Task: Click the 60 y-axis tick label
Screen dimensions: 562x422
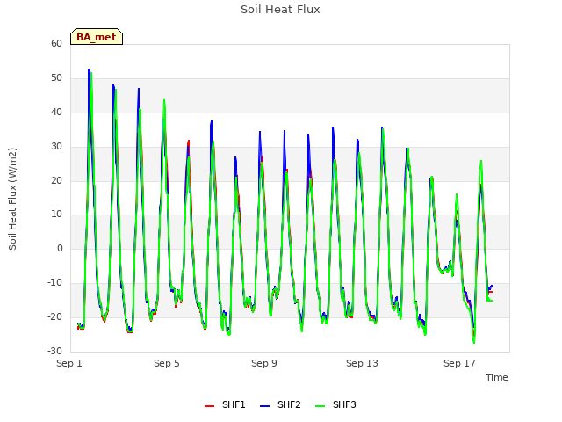Action: (56, 43)
